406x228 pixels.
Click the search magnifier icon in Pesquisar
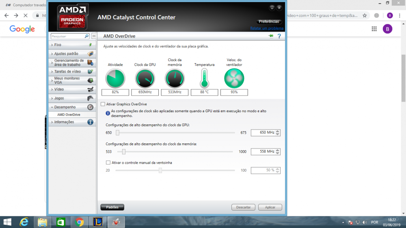point(86,36)
